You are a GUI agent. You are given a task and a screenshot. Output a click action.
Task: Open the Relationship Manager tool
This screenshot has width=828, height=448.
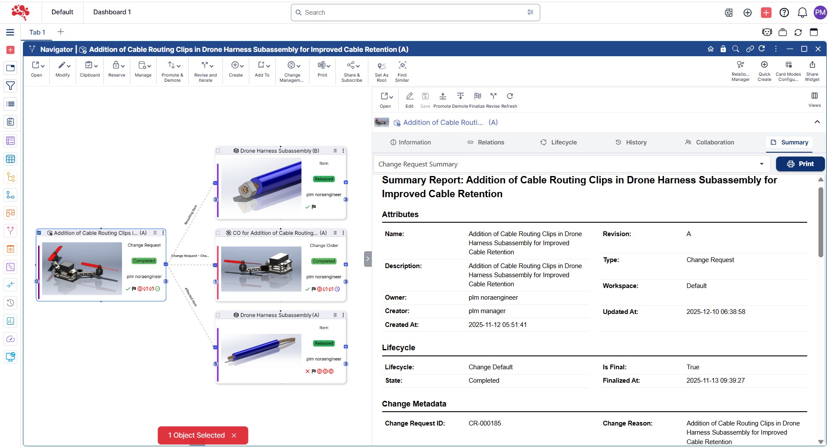pyautogui.click(x=740, y=65)
